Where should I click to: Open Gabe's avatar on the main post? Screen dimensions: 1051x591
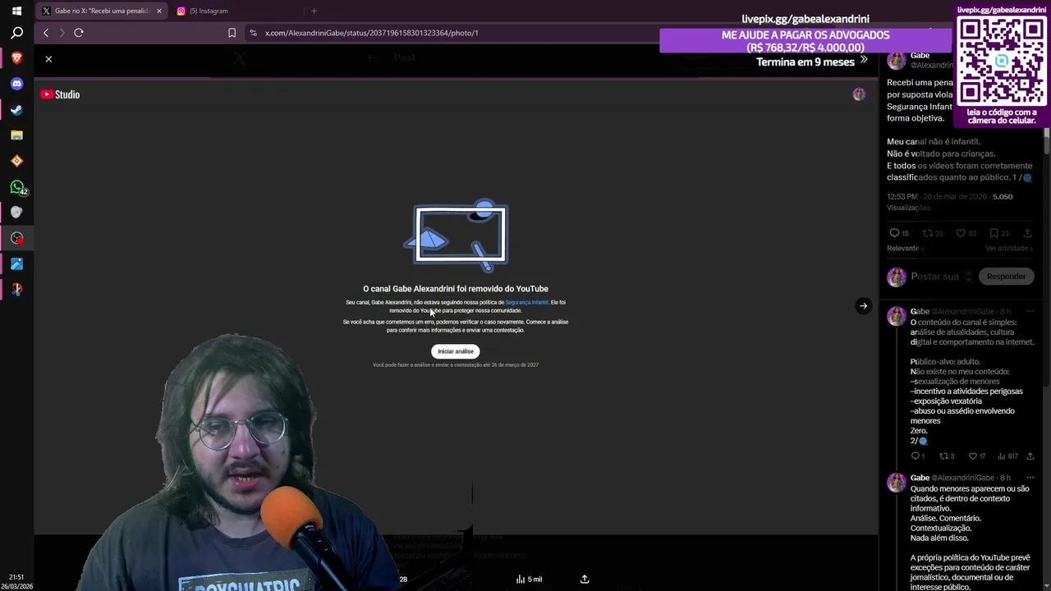[897, 61]
